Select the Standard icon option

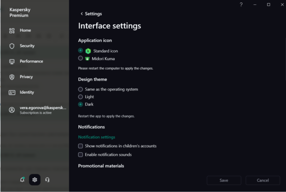(x=81, y=50)
